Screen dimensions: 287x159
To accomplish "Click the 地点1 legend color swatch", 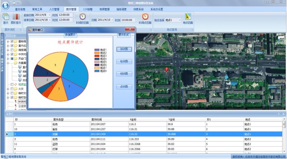I will (x=97, y=50).
